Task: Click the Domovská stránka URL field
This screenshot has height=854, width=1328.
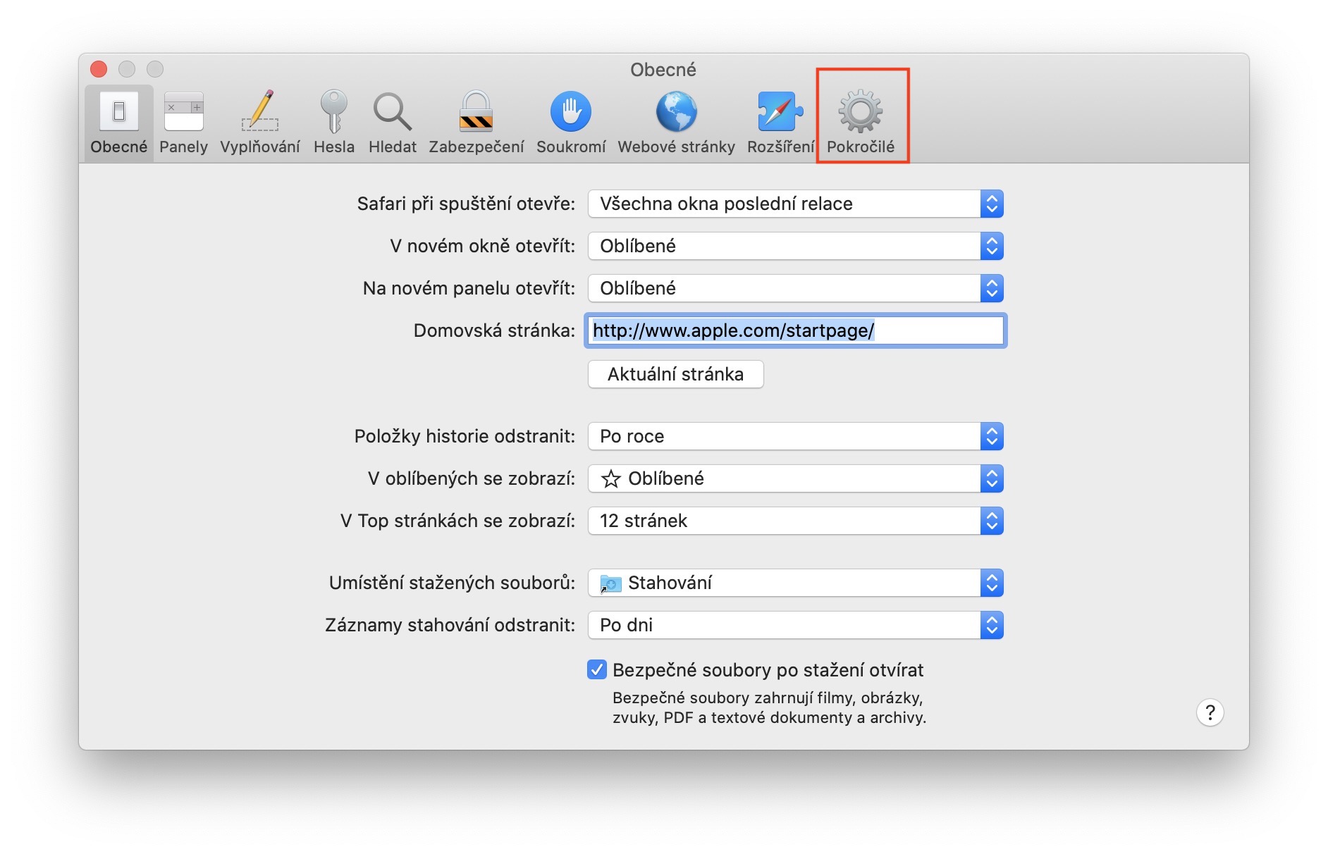Action: pos(796,330)
